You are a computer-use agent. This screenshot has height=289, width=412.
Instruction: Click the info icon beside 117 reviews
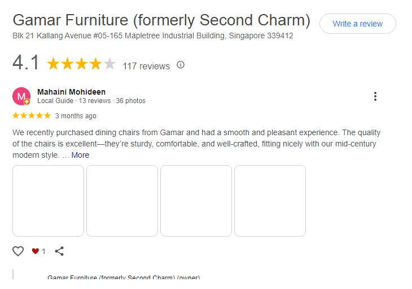pos(181,65)
